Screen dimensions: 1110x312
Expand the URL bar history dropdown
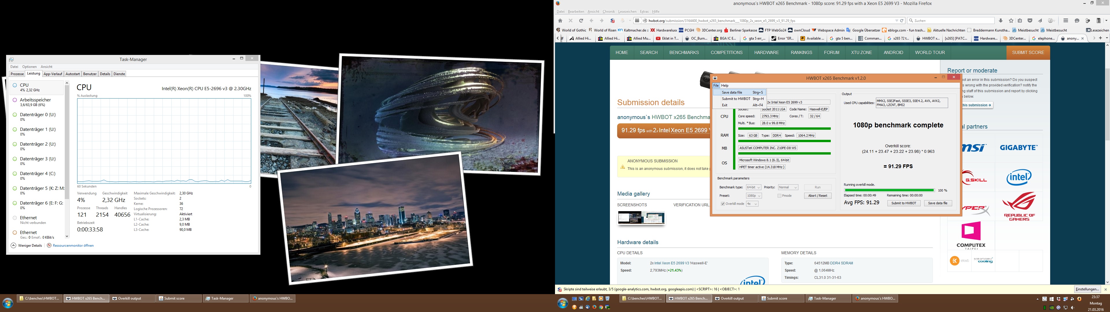click(x=897, y=21)
